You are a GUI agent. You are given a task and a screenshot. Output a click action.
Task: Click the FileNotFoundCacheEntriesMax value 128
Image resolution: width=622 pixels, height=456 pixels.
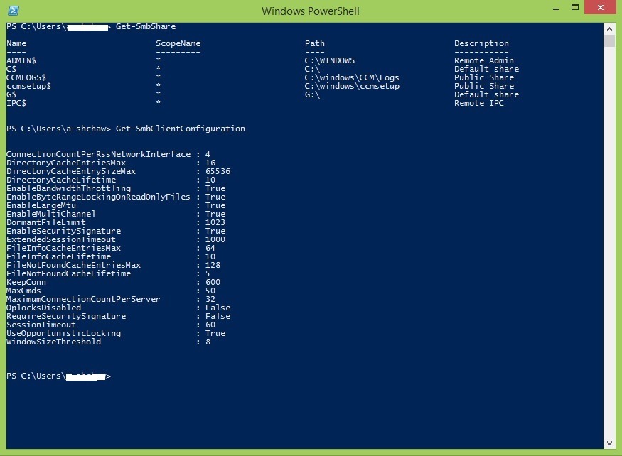point(213,265)
